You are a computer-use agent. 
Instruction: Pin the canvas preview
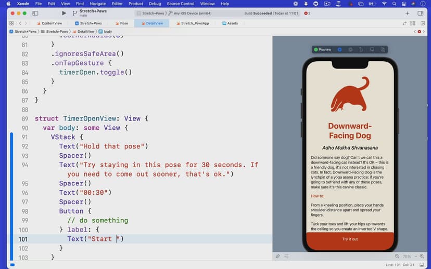278,257
